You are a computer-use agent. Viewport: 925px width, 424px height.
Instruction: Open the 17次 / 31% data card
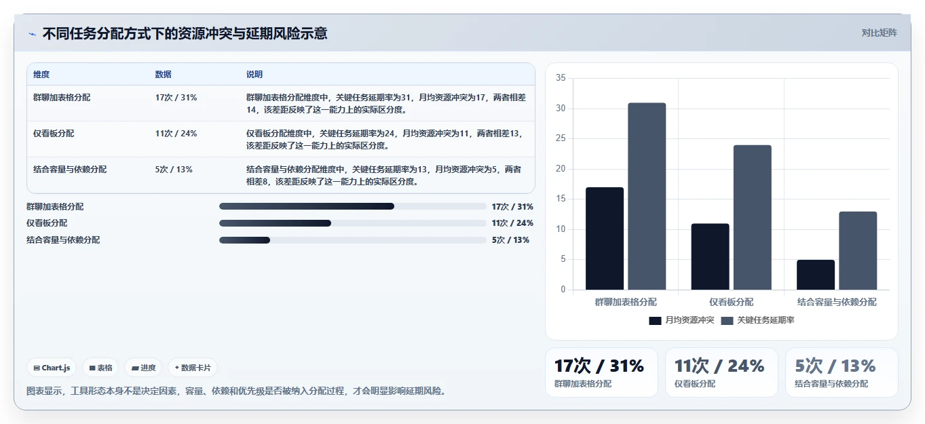tap(601, 372)
